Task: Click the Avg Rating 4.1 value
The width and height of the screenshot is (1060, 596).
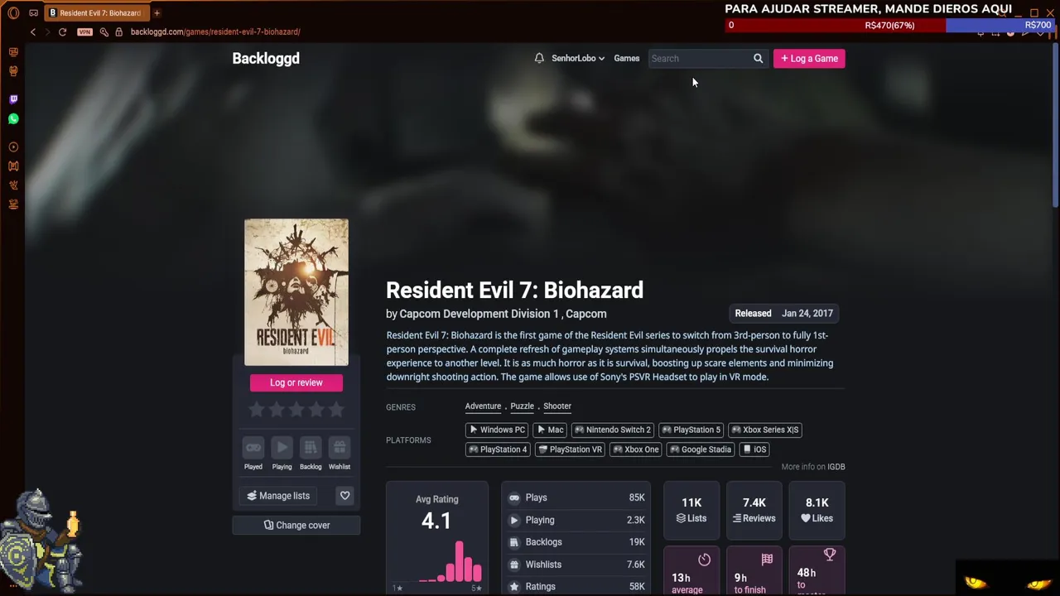Action: click(436, 521)
